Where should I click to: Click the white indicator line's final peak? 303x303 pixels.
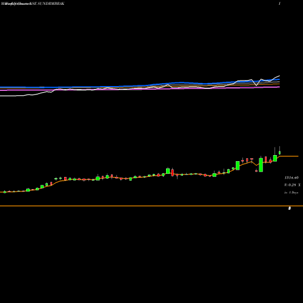pos(279,76)
